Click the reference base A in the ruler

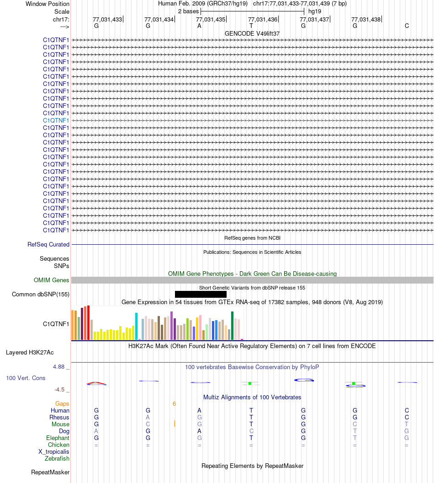(x=199, y=26)
